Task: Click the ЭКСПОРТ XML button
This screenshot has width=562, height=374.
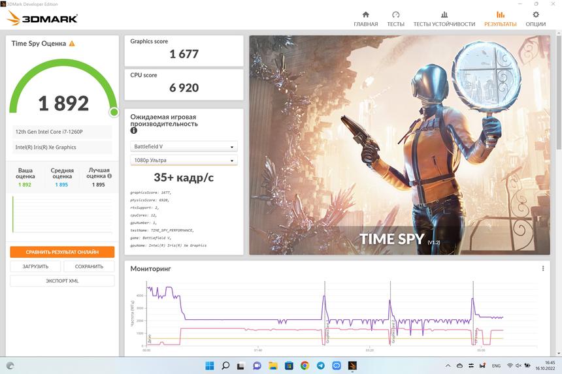Action: pos(62,281)
